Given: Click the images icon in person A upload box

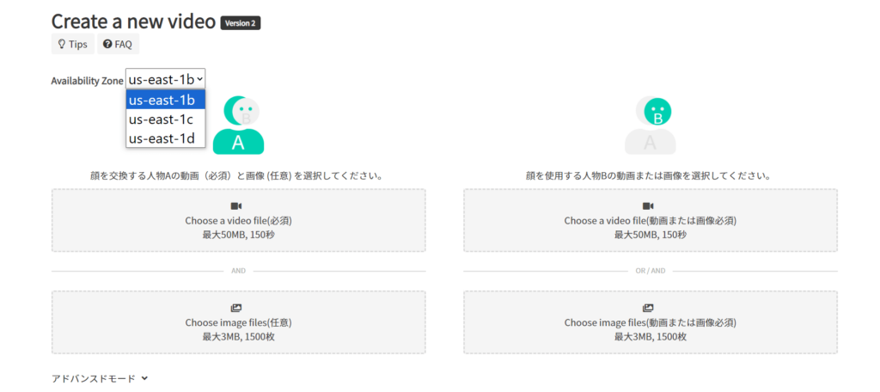Looking at the screenshot, I should (x=238, y=309).
